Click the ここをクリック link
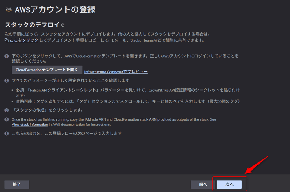This screenshot has width=290, height=192. click(x=24, y=40)
